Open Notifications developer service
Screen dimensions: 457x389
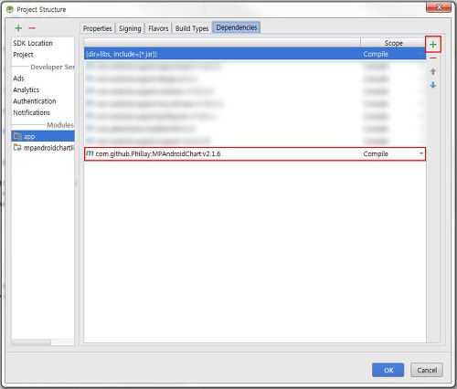pos(31,112)
